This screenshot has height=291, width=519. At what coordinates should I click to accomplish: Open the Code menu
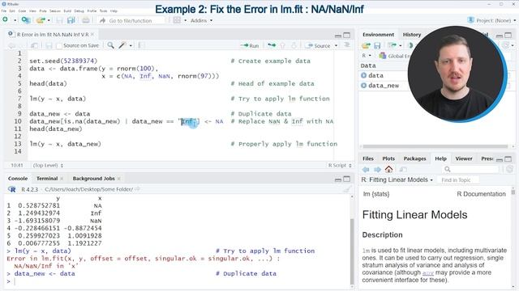22,11
